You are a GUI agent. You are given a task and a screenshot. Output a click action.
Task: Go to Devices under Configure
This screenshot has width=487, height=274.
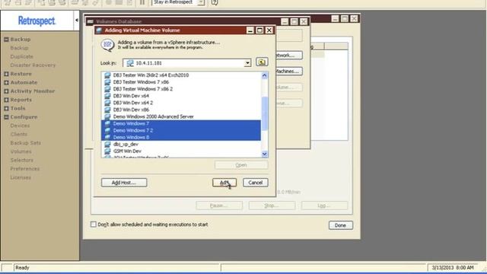tap(20, 126)
